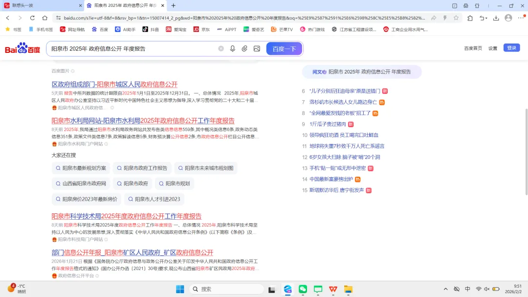Open hot topic 中国最新富豪榜出炉

(x=331, y=179)
